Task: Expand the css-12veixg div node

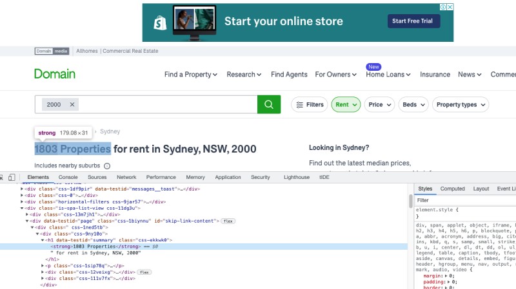Action: click(x=43, y=272)
